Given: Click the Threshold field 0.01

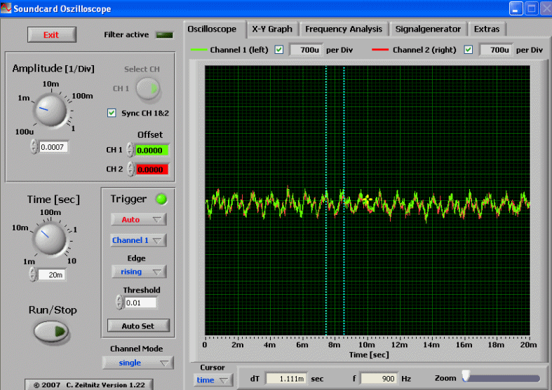Looking at the screenshot, I should [140, 302].
